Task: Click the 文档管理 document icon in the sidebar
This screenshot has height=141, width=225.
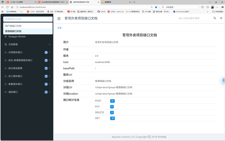Action: pos(5,44)
